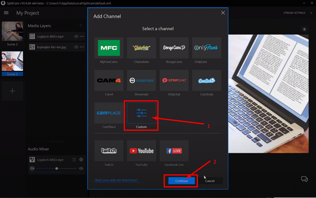Open more options for kopirajter-kto-eto.jpg layer
The image size is (316, 198).
(x=82, y=47)
